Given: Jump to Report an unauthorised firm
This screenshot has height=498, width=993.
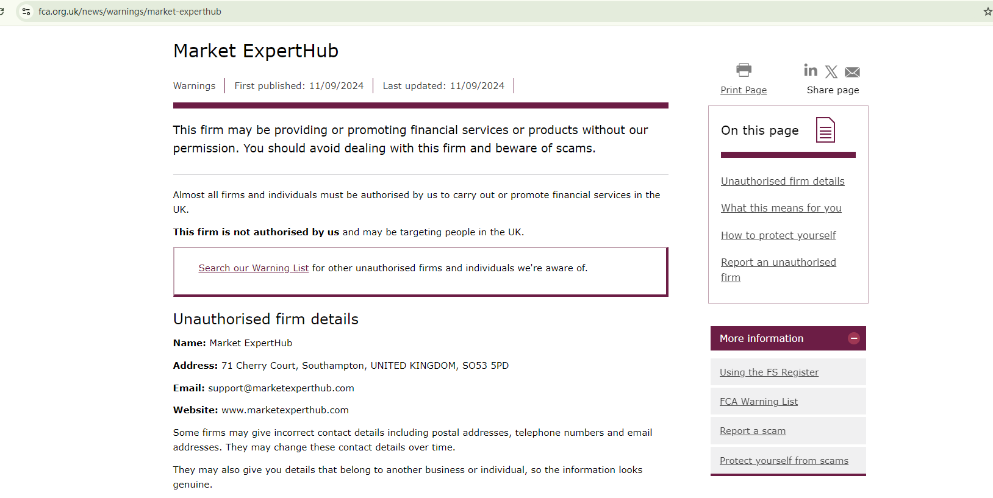Looking at the screenshot, I should 778,262.
